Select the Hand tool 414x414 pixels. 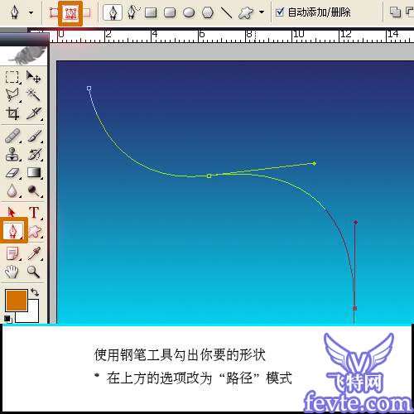(x=12, y=272)
